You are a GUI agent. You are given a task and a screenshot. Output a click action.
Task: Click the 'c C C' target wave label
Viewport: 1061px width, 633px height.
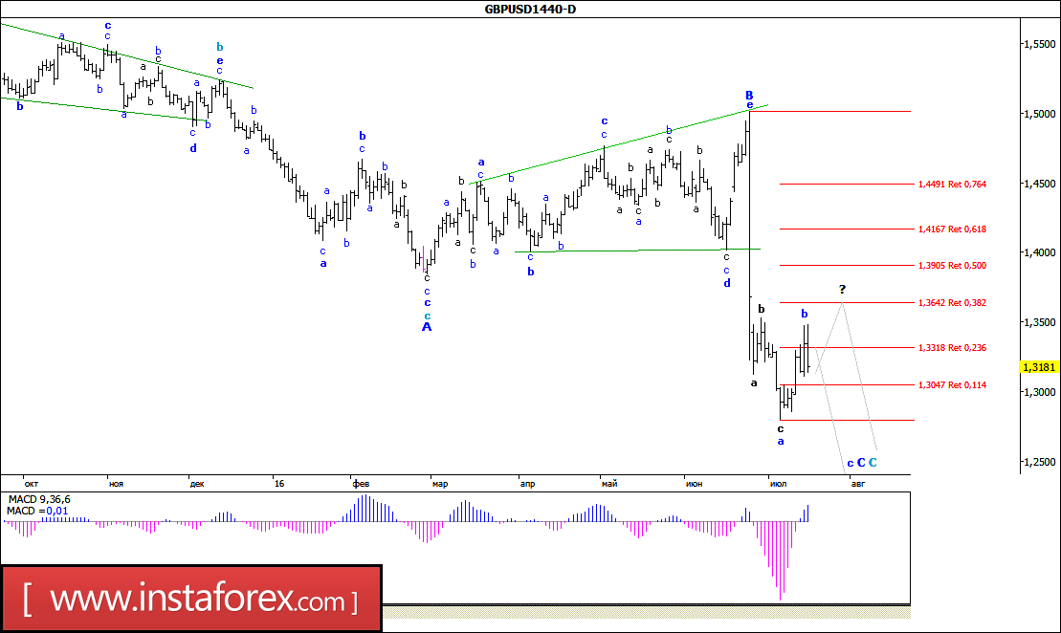click(x=862, y=463)
